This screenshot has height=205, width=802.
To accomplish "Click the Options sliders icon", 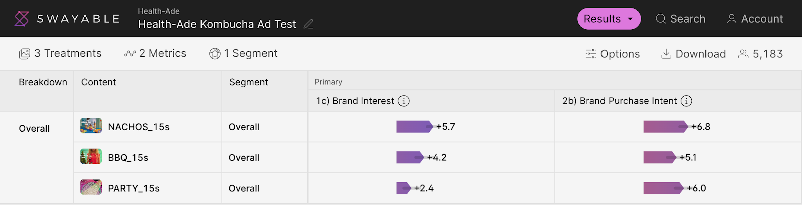I will tap(591, 54).
